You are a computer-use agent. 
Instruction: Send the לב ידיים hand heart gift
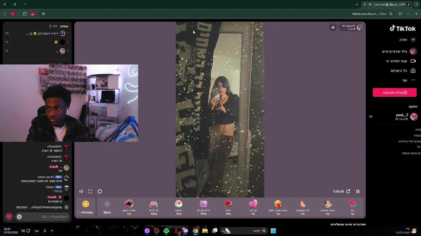coord(154,207)
